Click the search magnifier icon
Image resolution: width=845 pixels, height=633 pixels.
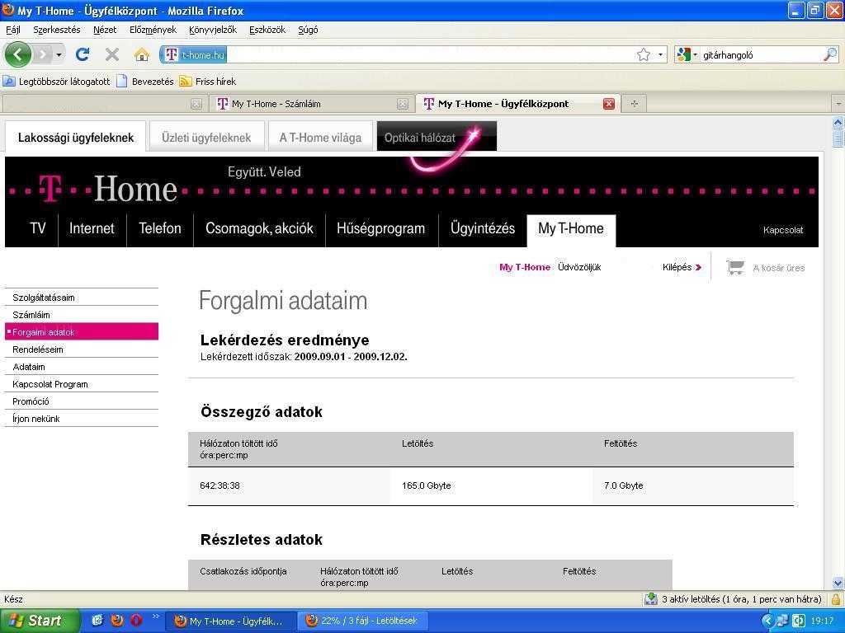[x=829, y=54]
